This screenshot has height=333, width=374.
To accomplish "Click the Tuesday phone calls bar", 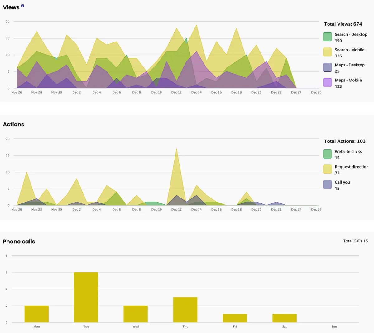I will pos(86,297).
